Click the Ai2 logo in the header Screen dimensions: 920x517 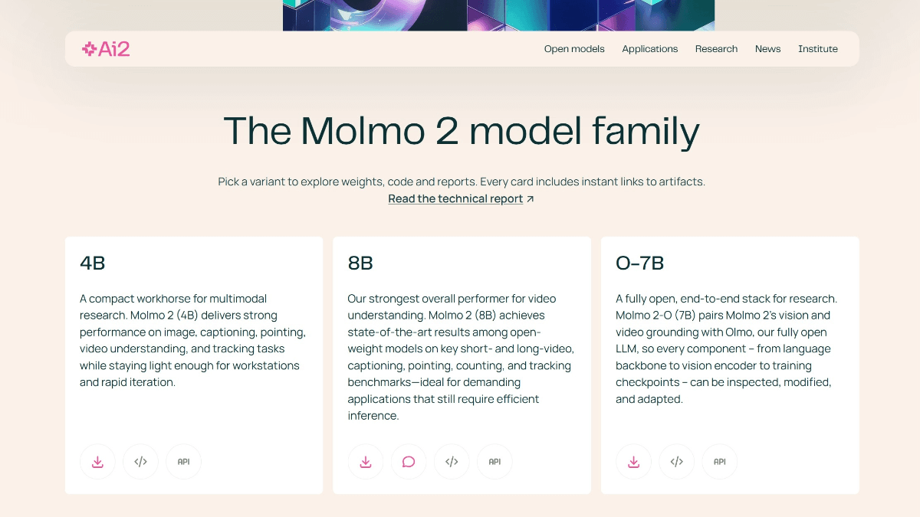point(106,48)
